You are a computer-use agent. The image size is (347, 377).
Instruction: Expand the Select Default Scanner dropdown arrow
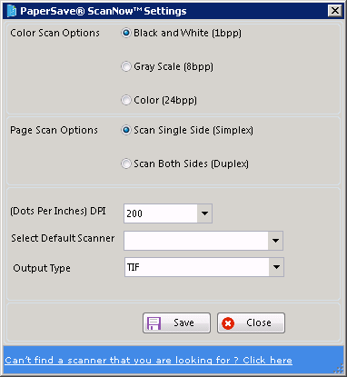coord(275,241)
